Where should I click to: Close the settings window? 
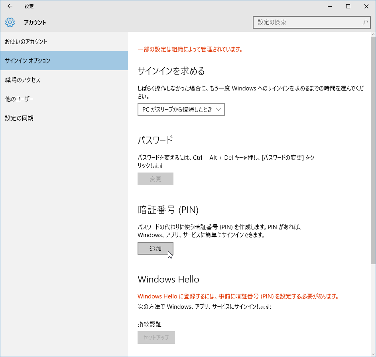366,6
